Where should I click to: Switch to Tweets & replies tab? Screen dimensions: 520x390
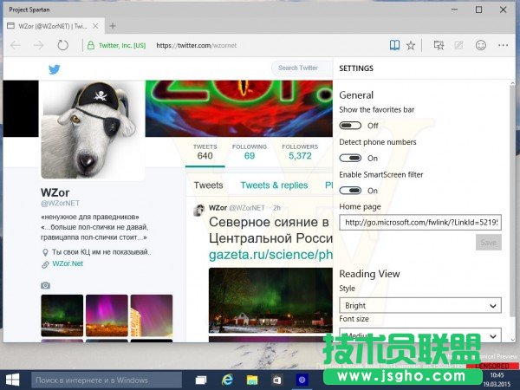[274, 185]
